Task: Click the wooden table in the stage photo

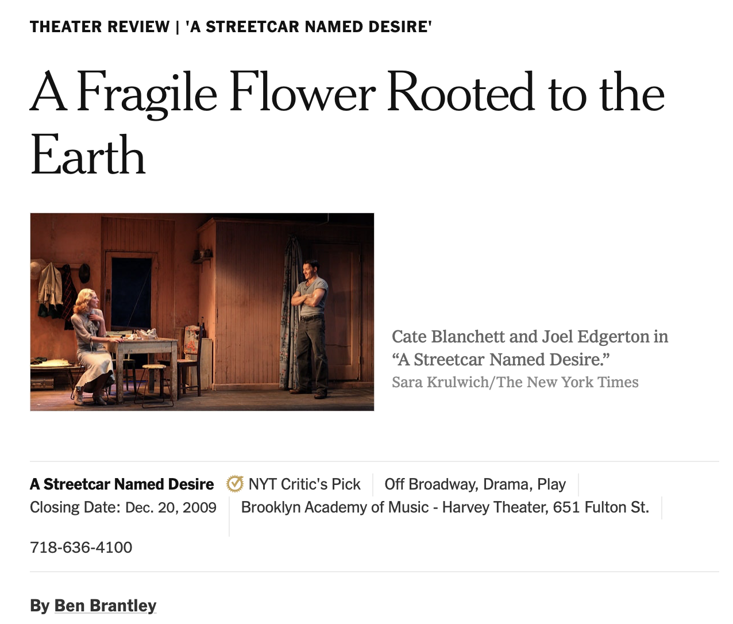Action: (142, 350)
